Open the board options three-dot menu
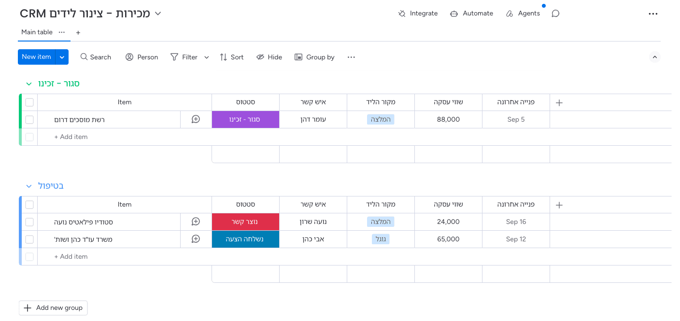This screenshot has width=680, height=321. (x=653, y=14)
